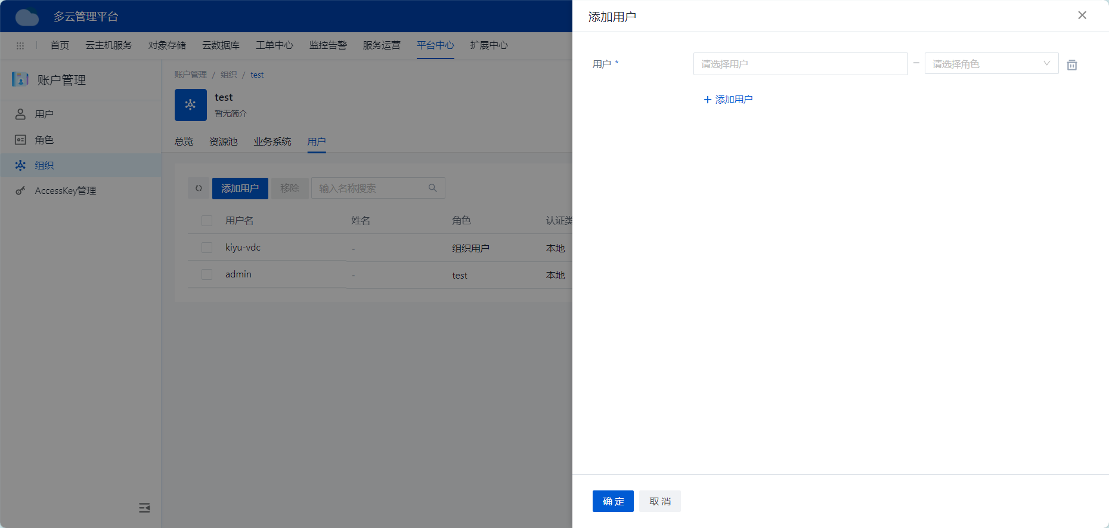The width and height of the screenshot is (1109, 528).
Task: Open the 监控告警 top menu
Action: [x=328, y=45]
